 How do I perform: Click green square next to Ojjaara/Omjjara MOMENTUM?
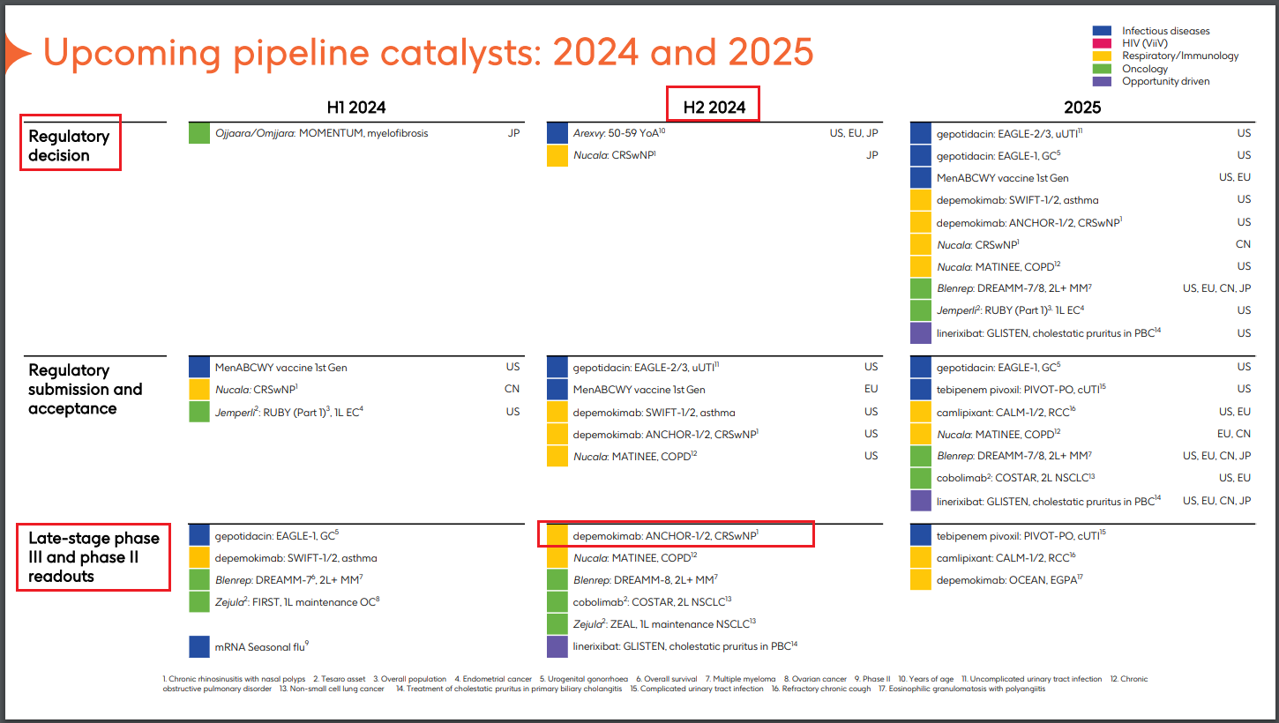click(199, 134)
